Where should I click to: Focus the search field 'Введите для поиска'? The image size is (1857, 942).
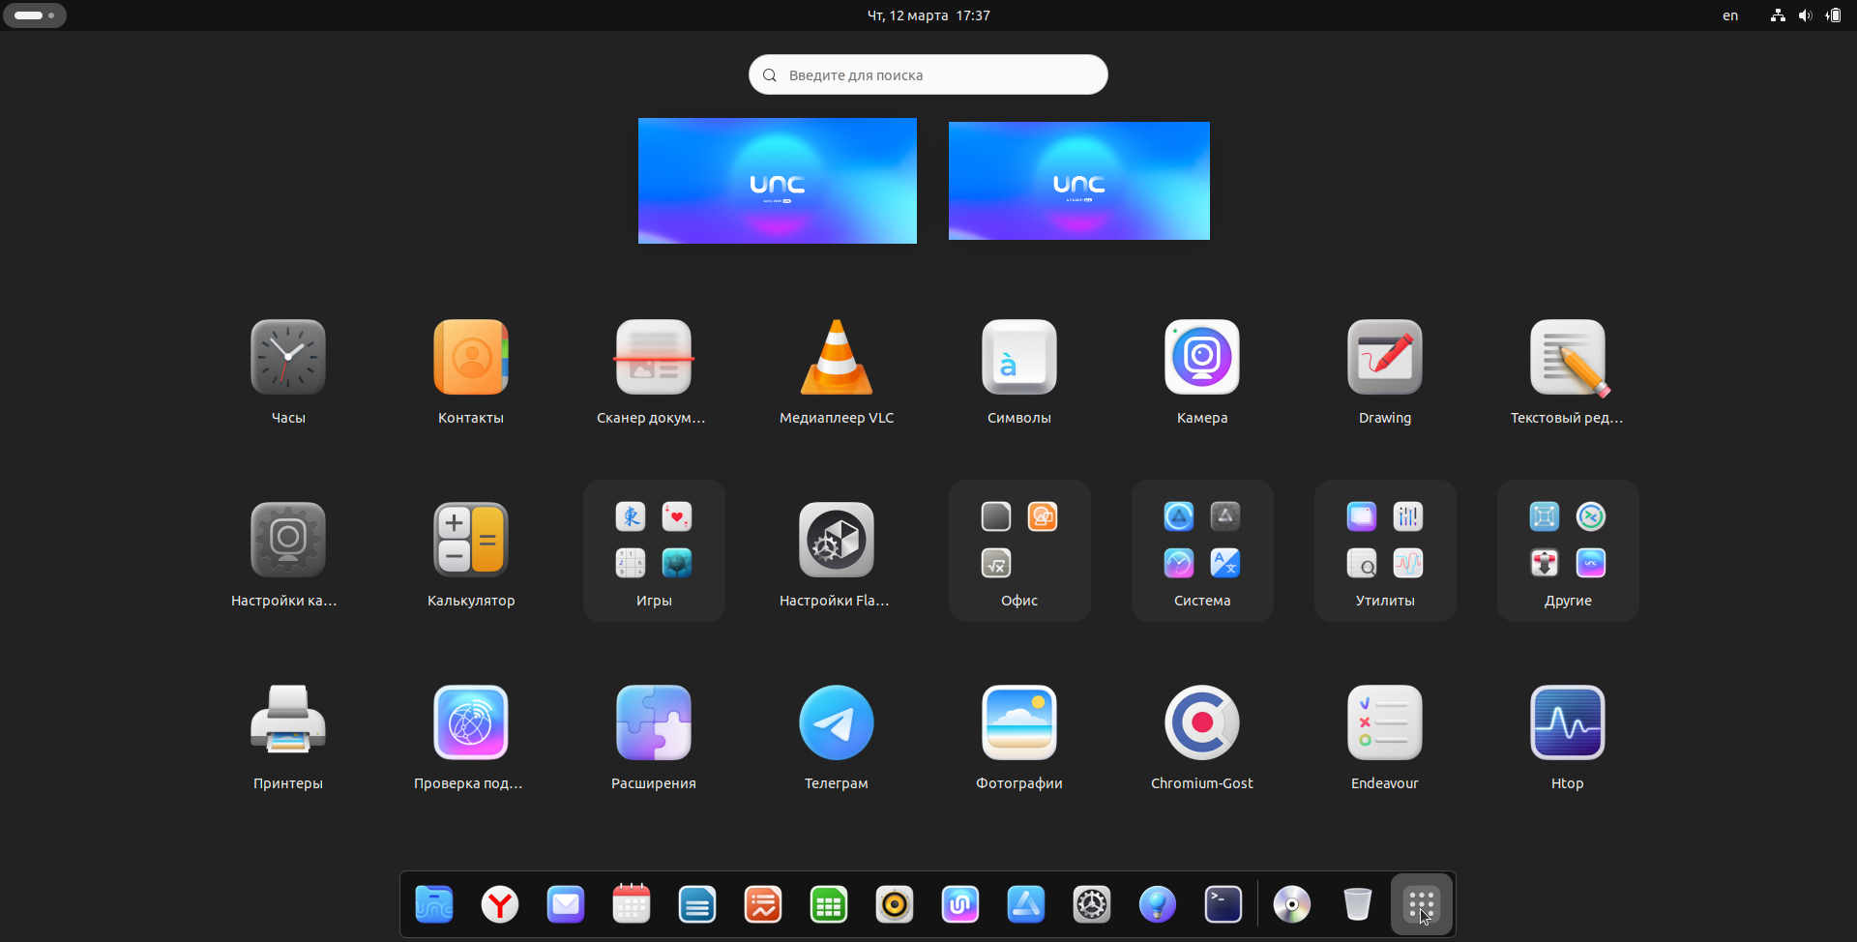(x=928, y=75)
